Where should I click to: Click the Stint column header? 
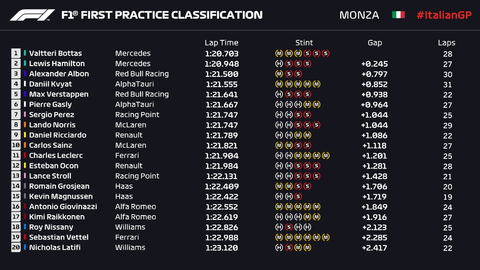[304, 43]
